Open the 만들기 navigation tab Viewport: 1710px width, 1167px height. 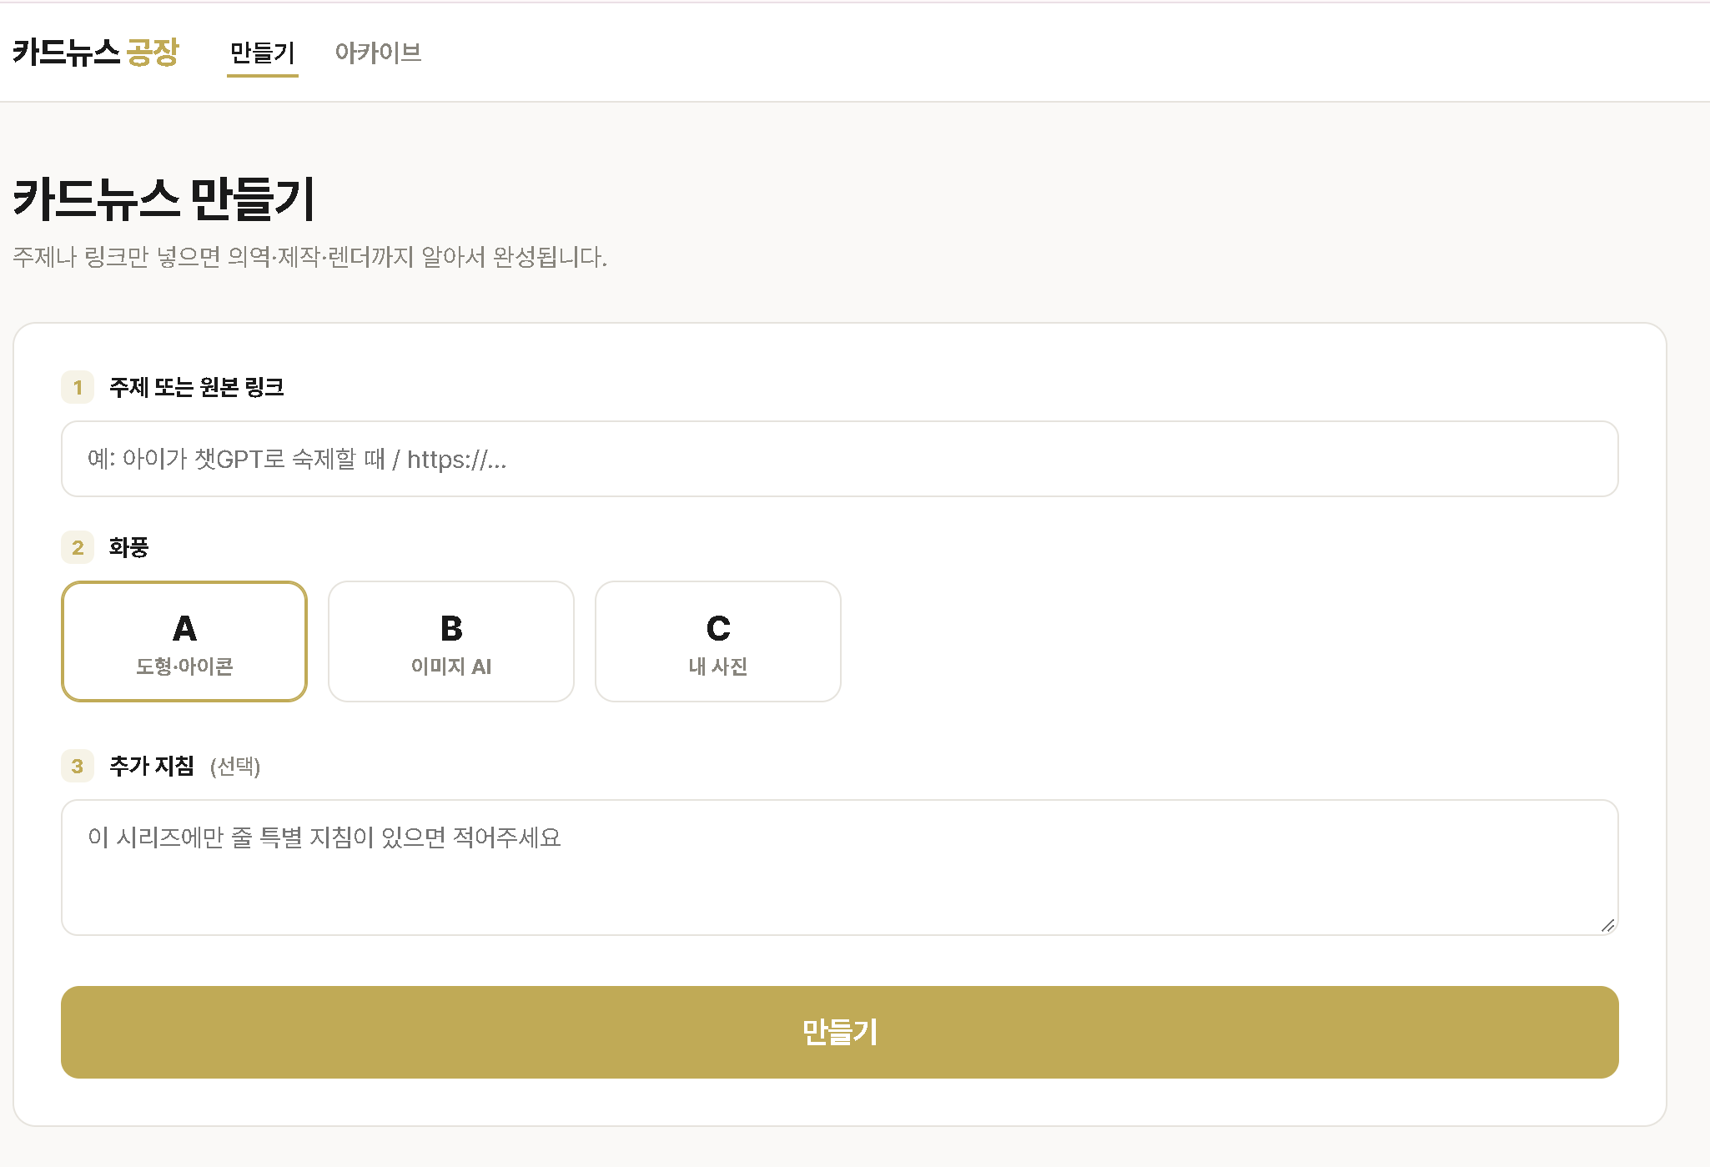(262, 53)
